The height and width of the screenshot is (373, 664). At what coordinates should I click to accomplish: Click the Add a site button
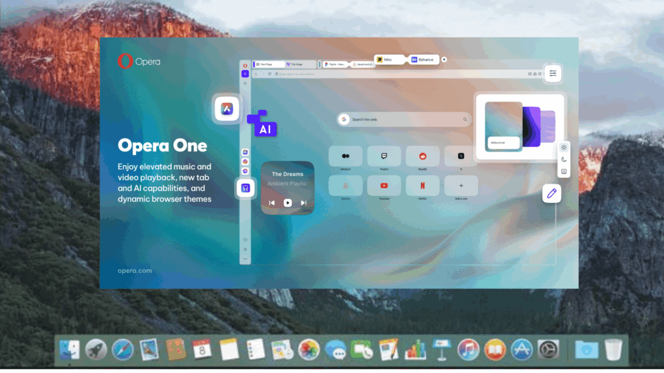coord(461,185)
